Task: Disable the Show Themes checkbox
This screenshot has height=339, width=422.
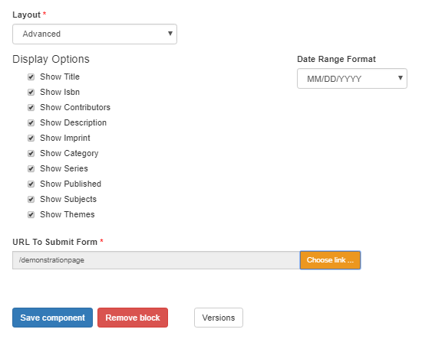Action: (31, 215)
